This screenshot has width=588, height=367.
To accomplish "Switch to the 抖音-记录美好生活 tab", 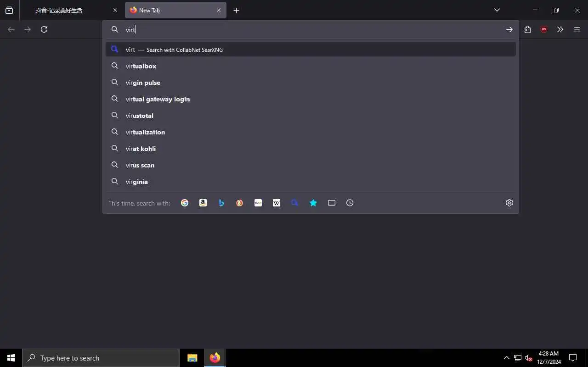I will click(x=69, y=10).
